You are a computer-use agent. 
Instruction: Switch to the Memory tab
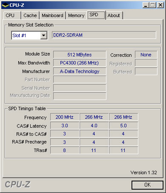pyautogui.click(x=76, y=15)
